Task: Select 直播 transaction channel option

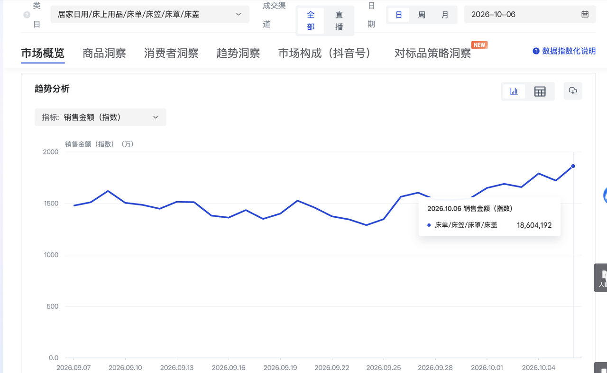Action: [339, 21]
